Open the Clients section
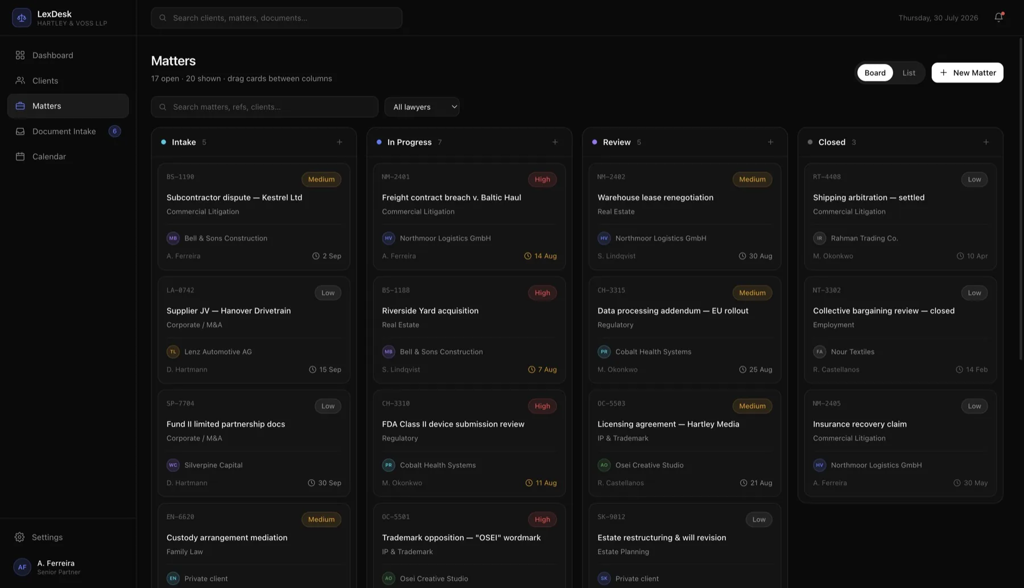1024x588 pixels. tap(68, 81)
